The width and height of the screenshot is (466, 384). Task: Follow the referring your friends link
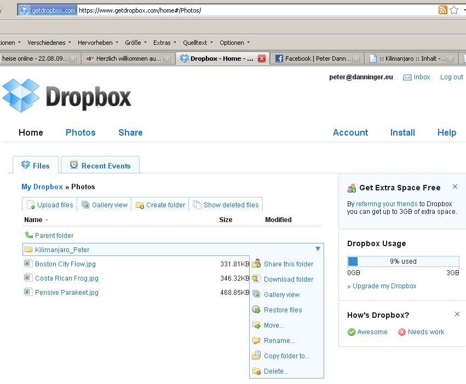(x=387, y=203)
